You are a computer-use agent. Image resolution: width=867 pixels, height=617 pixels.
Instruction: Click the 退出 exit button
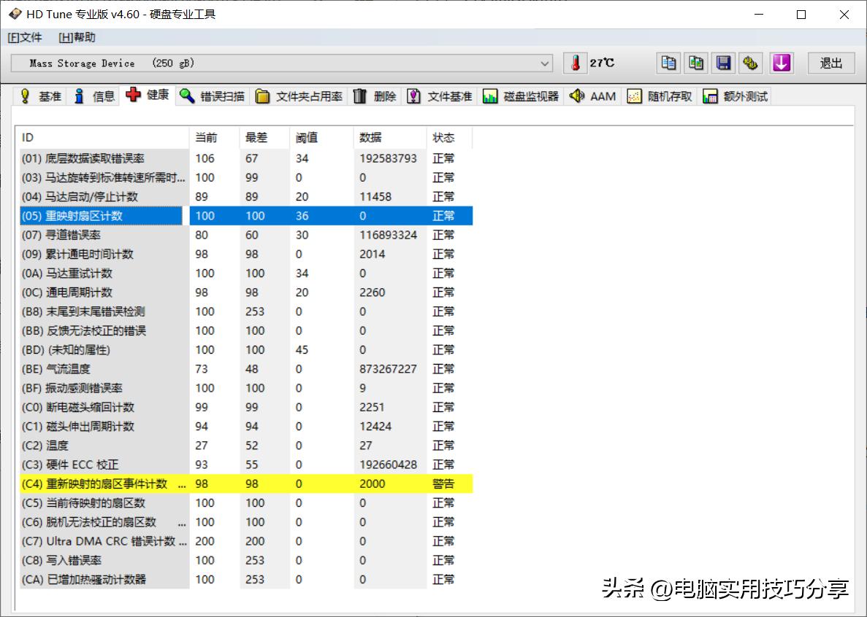830,63
